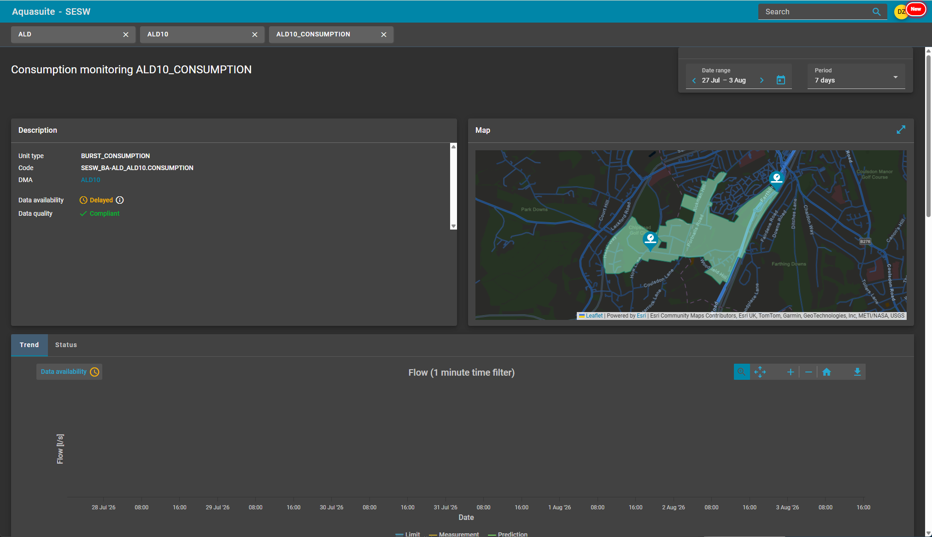The image size is (932, 537).
Task: Select the chart zoom tool
Action: 742,372
